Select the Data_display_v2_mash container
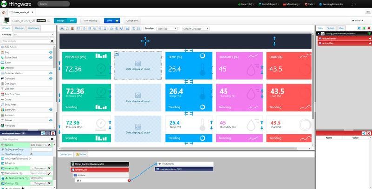The height and width of the screenshot is (189, 372). coord(138,97)
